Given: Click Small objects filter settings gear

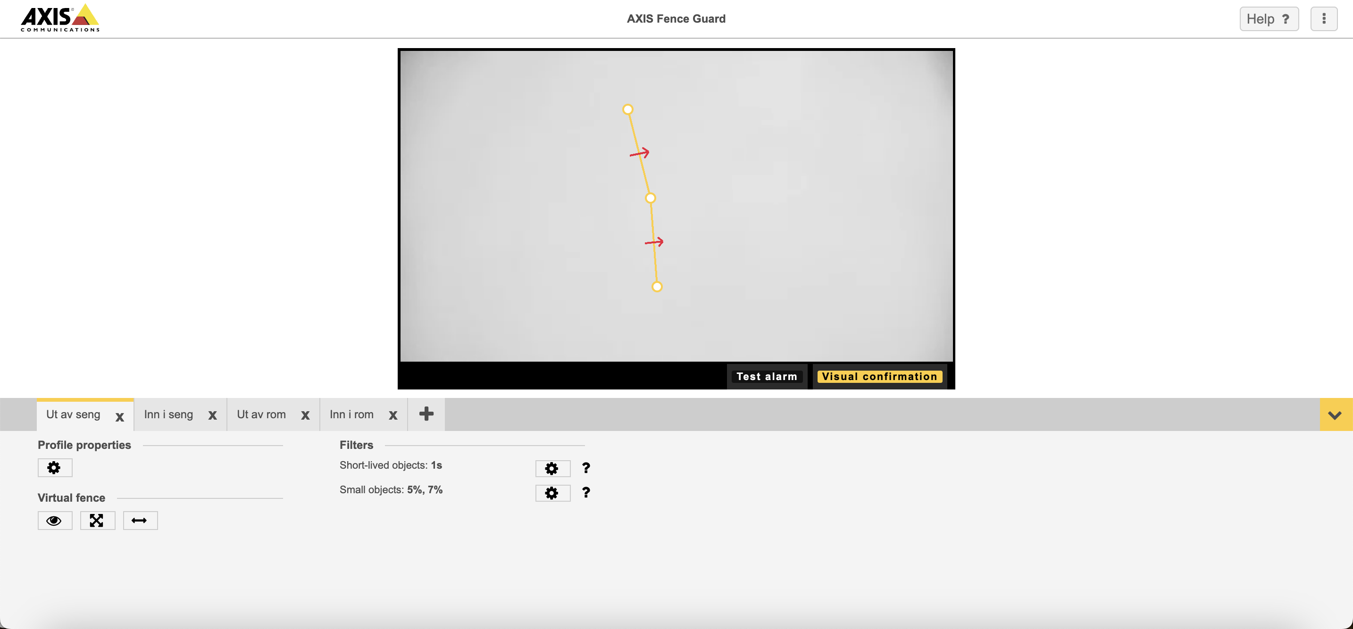Looking at the screenshot, I should pyautogui.click(x=552, y=493).
